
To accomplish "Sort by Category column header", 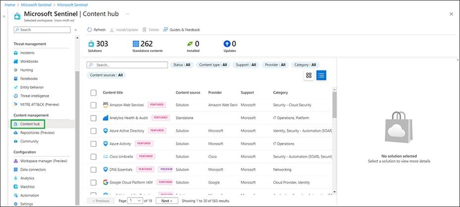I will 280,92.
